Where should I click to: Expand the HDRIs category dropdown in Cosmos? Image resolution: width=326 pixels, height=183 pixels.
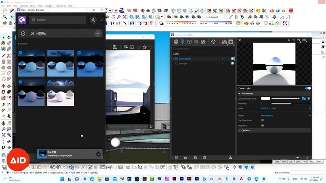[98, 33]
